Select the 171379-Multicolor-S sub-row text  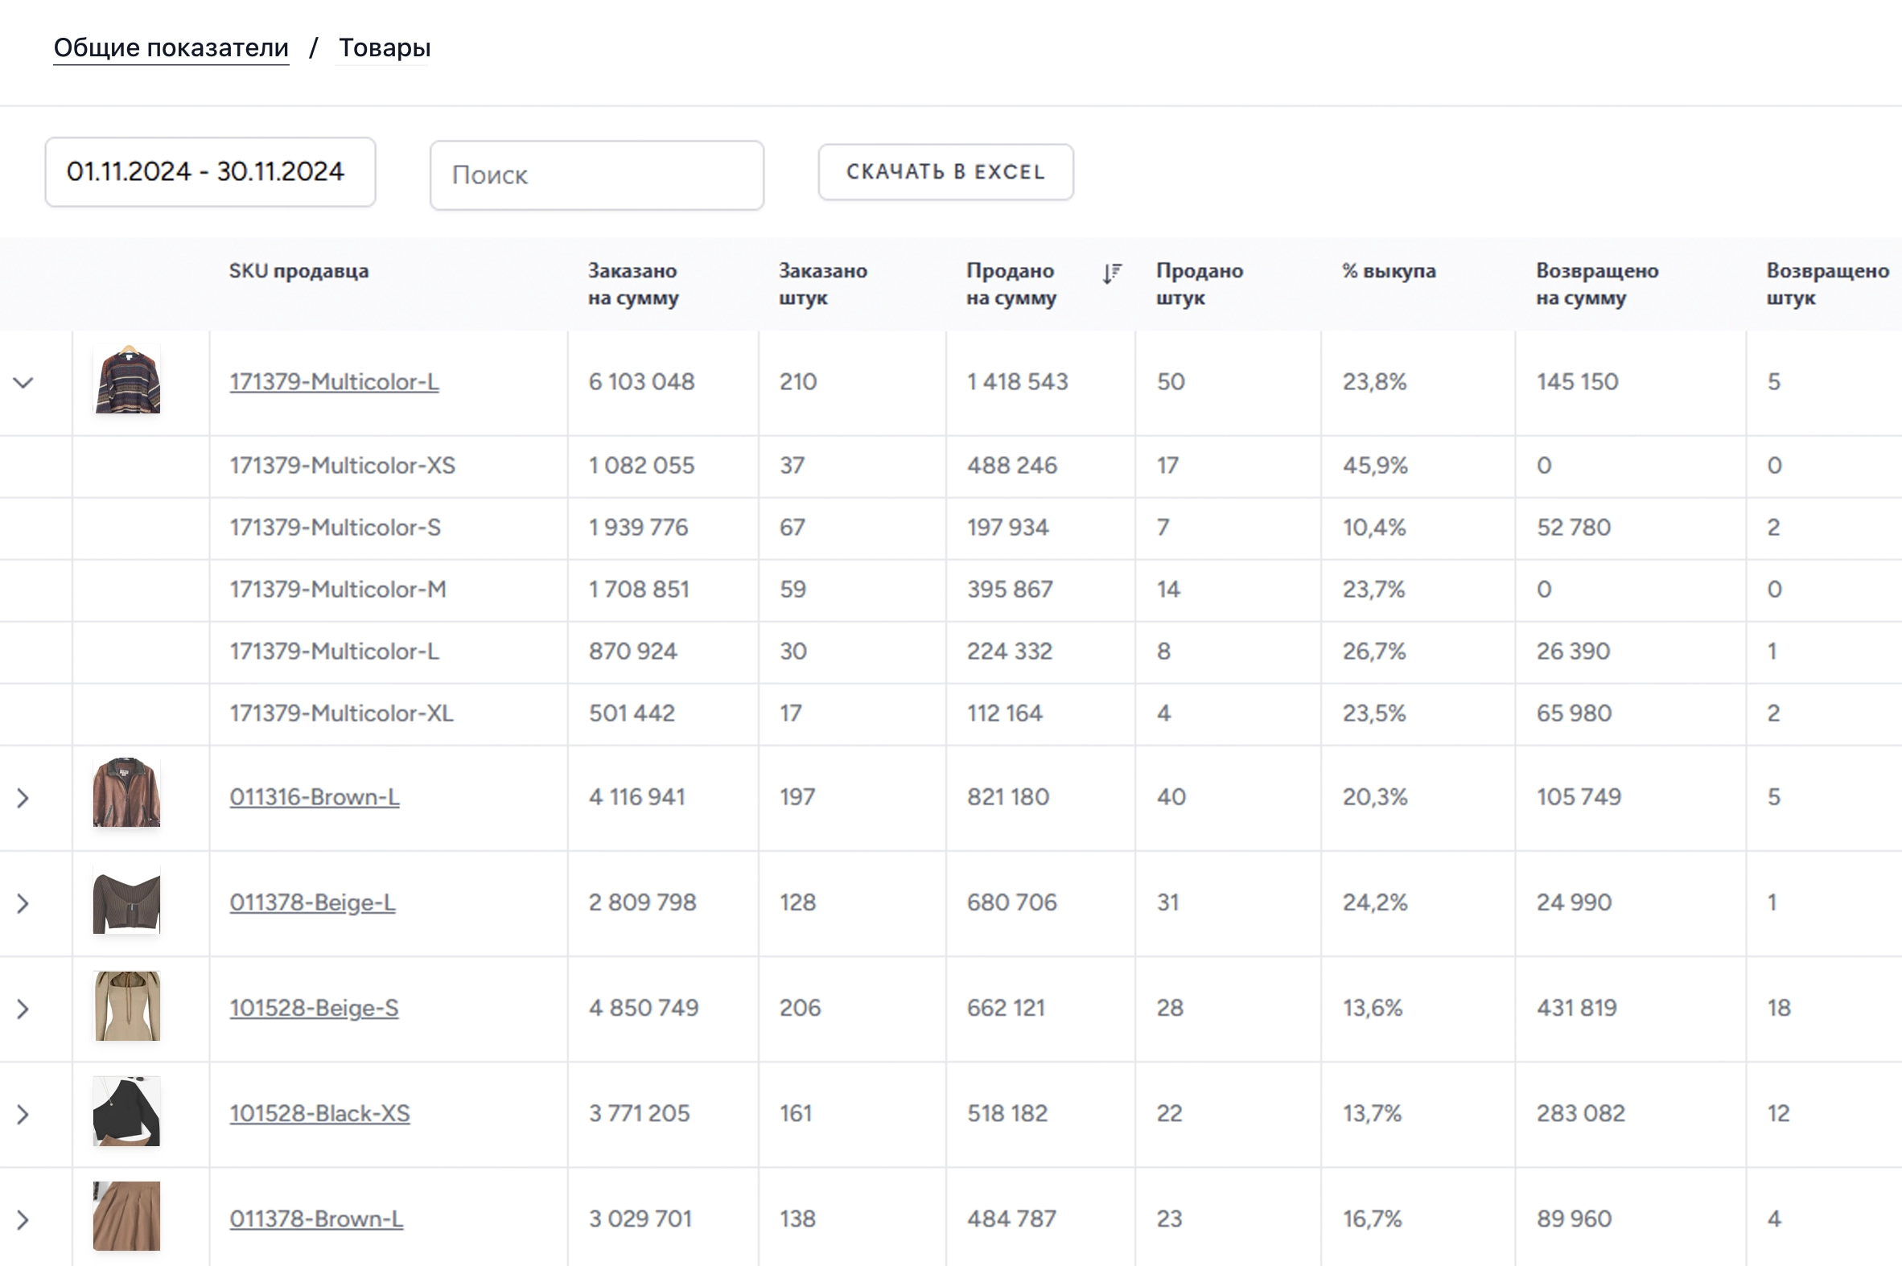pyautogui.click(x=336, y=528)
